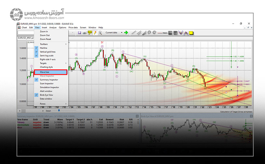Screen dimensions: 265x164
Task: Click the green arrow analyze icon
Action: point(126,33)
